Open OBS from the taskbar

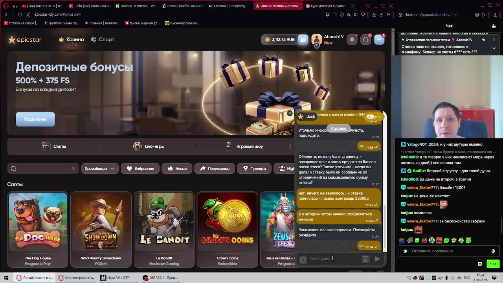160,278
